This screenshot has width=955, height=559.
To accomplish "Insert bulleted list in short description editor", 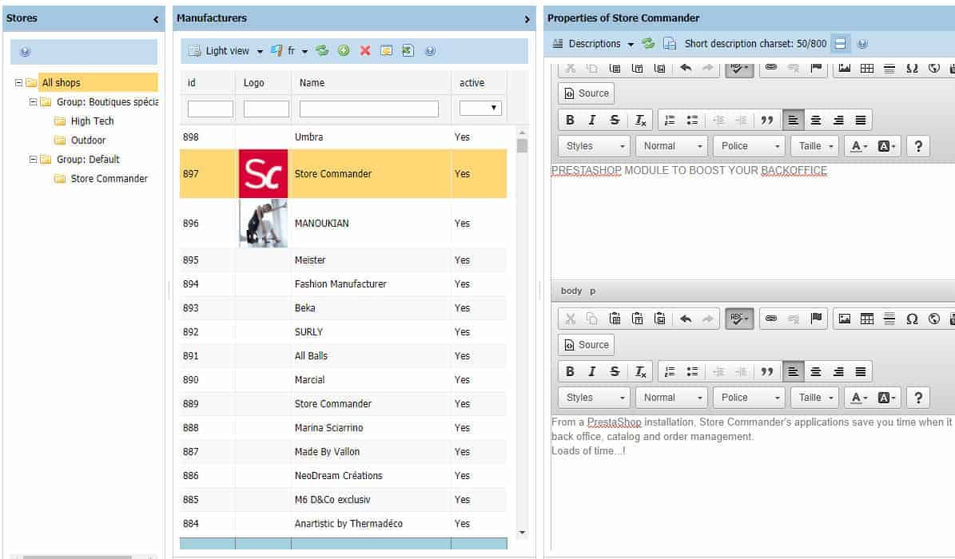I will click(693, 120).
